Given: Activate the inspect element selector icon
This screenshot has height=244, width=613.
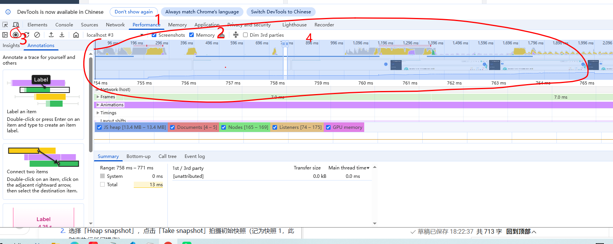Looking at the screenshot, I should click(5, 24).
